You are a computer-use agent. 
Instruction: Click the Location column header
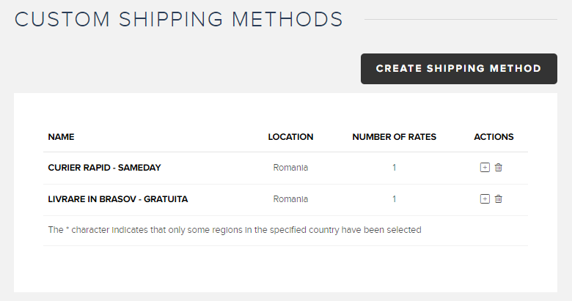290,137
